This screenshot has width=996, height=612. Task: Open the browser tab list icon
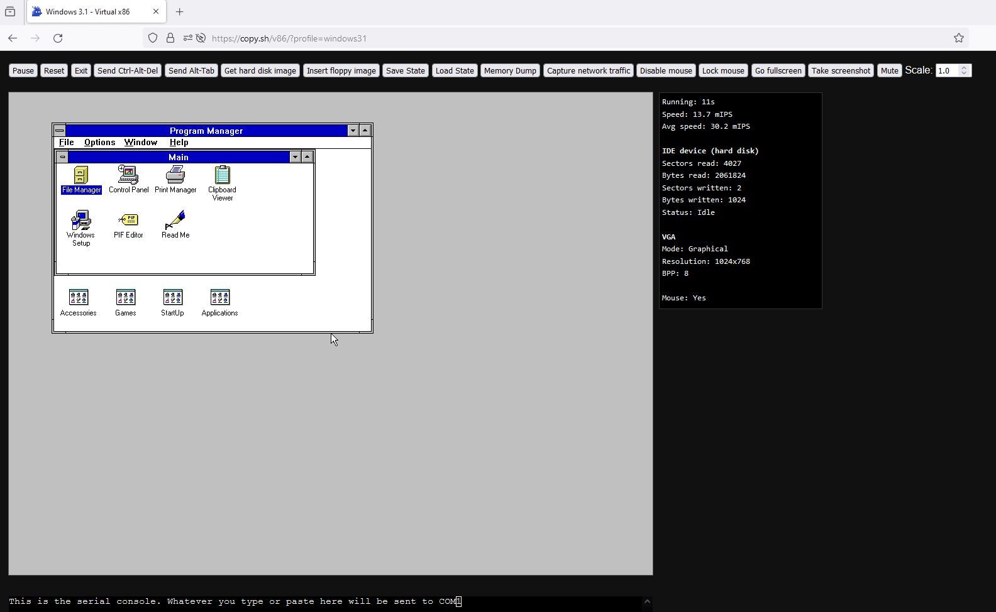tap(10, 11)
